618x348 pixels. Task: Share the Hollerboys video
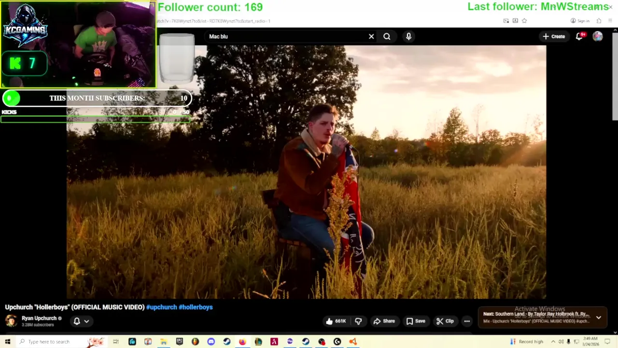(x=384, y=321)
